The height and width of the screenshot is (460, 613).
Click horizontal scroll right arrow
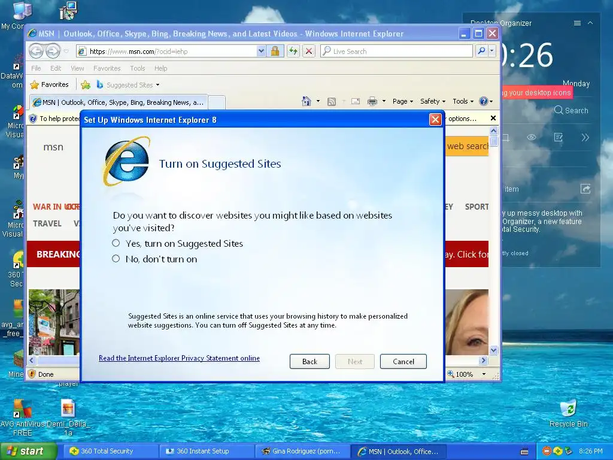pyautogui.click(x=484, y=360)
